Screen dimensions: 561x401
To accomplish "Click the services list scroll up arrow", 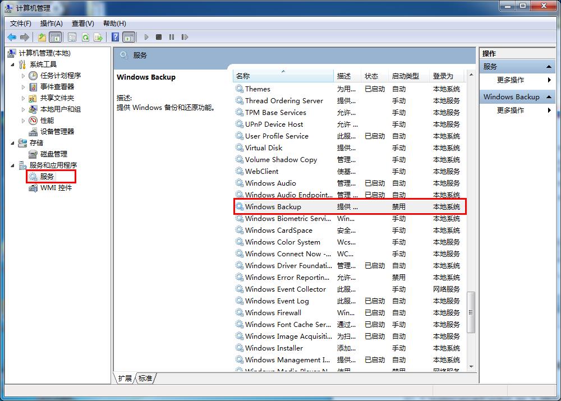I will (x=471, y=75).
